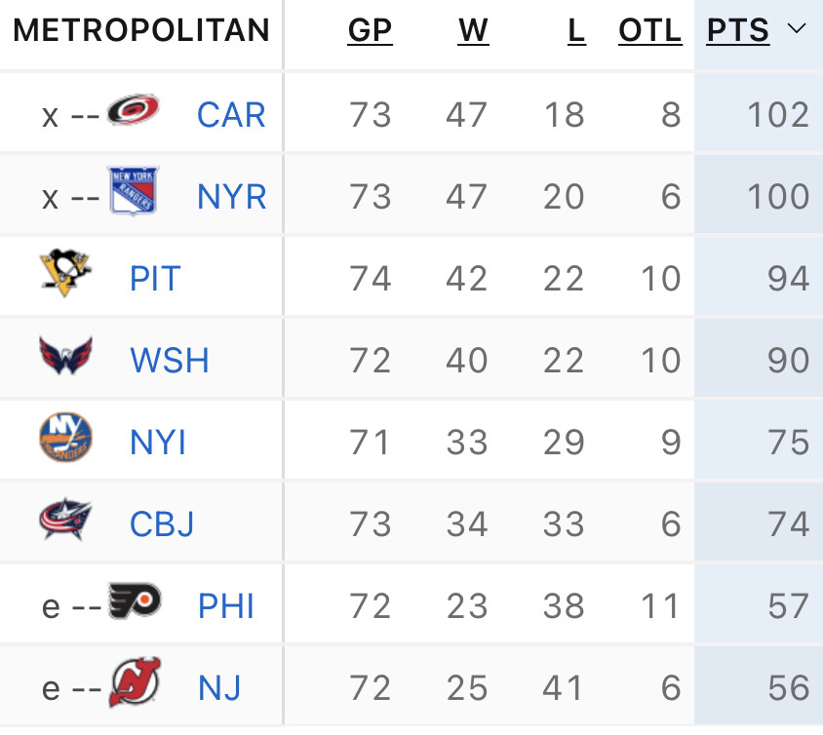This screenshot has width=823, height=735.
Task: Sort standings by GP column
Action: [370, 31]
